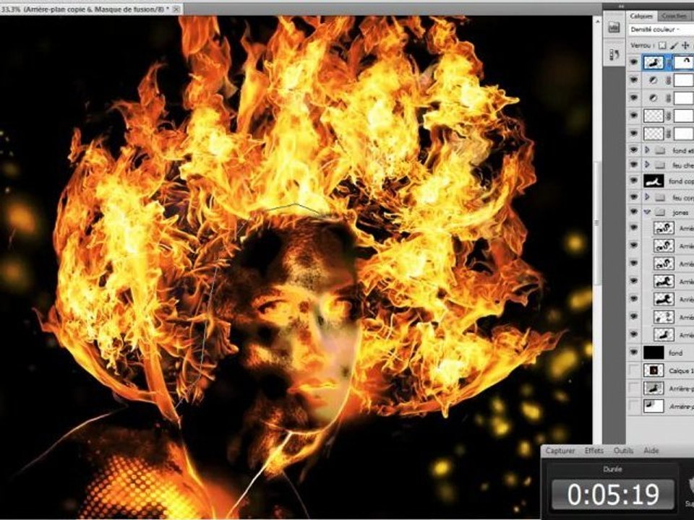694x520 pixels.
Task: Open the Actions panel icon below Histogram
Action: pyautogui.click(x=614, y=55)
